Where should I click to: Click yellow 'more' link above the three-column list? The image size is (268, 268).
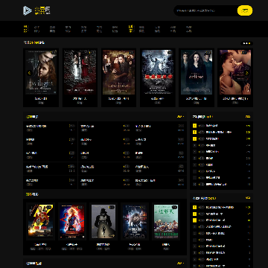click(180, 117)
